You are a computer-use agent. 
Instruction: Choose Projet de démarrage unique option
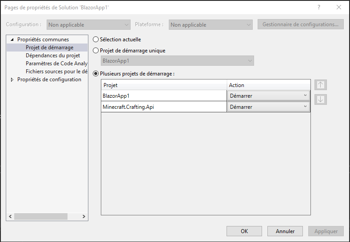pos(96,51)
